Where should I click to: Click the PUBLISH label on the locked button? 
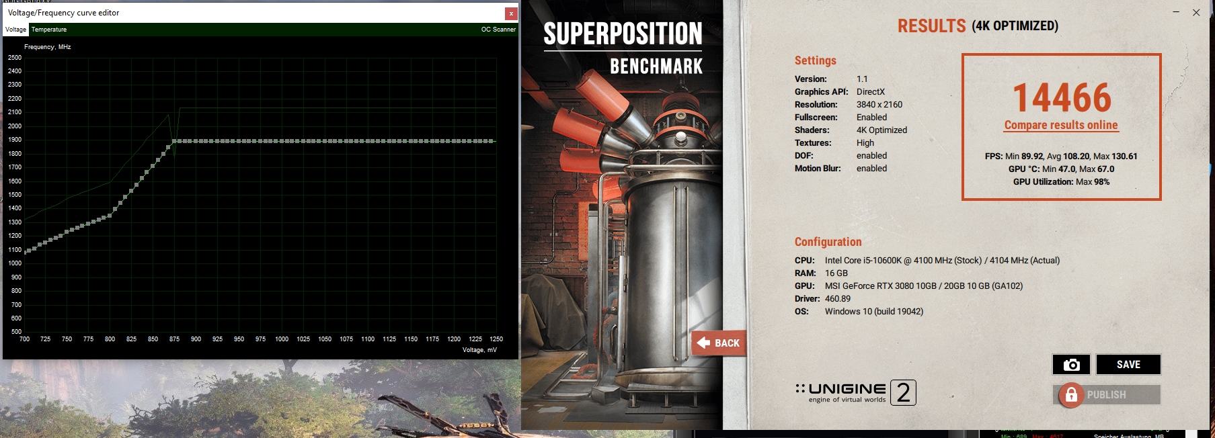(x=1106, y=395)
